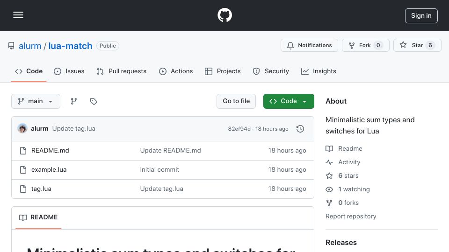Open the tag.lua file
The height and width of the screenshot is (252, 449).
pyautogui.click(x=41, y=189)
